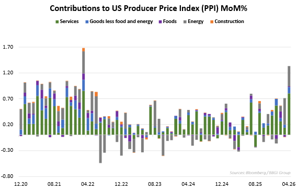Image resolution: width=297 pixels, height=190 pixels.
Task: Click the 1.70 y-axis label
Action: (8, 47)
